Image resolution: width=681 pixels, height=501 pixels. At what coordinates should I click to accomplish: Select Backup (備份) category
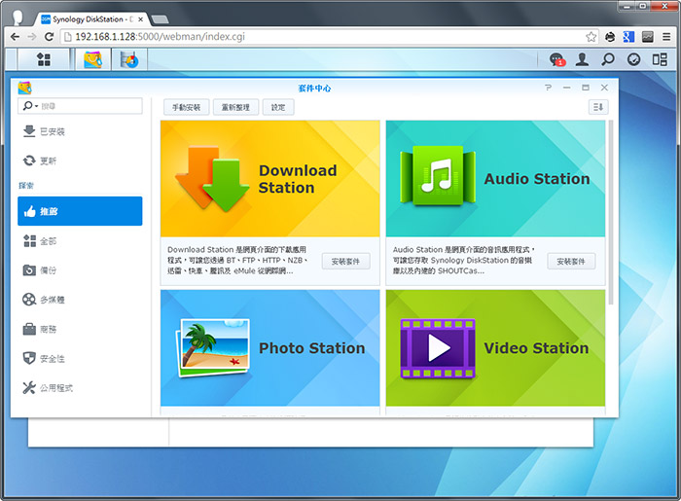tap(80, 270)
